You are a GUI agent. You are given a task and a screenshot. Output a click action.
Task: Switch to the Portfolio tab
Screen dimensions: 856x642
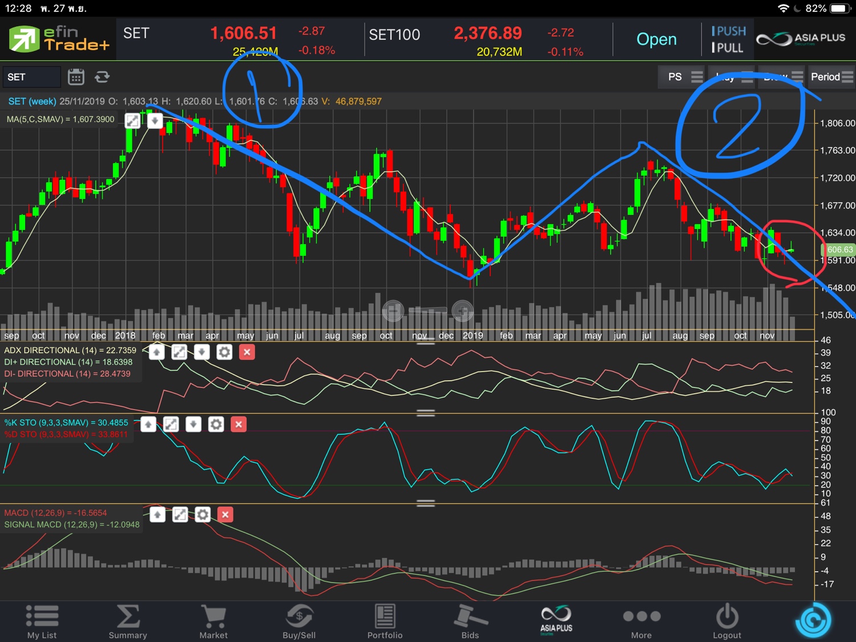[385, 621]
